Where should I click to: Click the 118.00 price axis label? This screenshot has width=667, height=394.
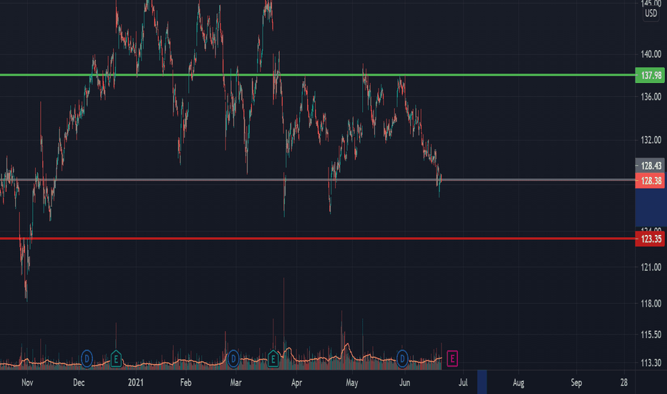[x=651, y=303]
